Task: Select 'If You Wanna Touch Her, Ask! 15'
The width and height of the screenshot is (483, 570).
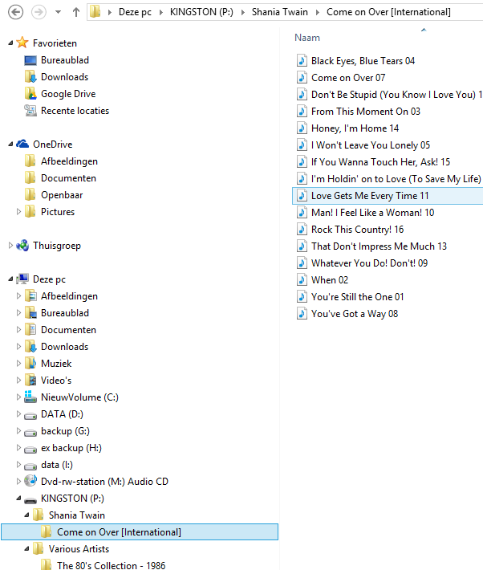Action: point(380,161)
